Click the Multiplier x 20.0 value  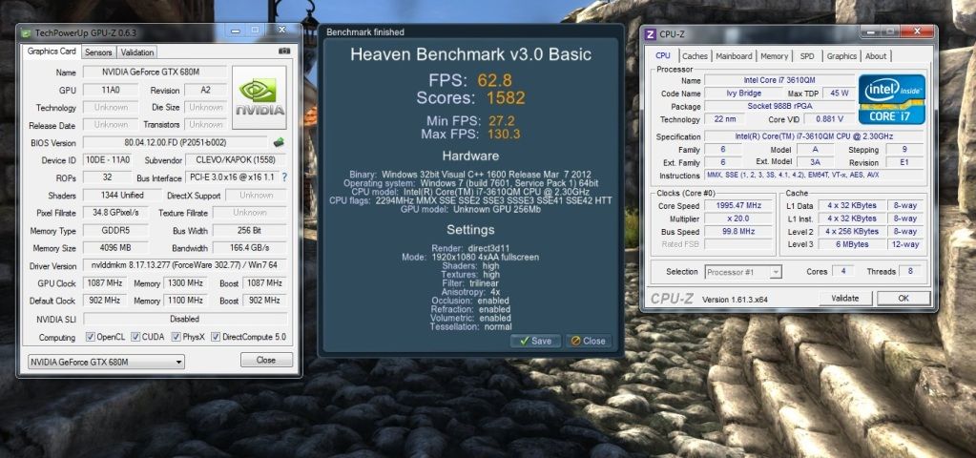click(738, 219)
